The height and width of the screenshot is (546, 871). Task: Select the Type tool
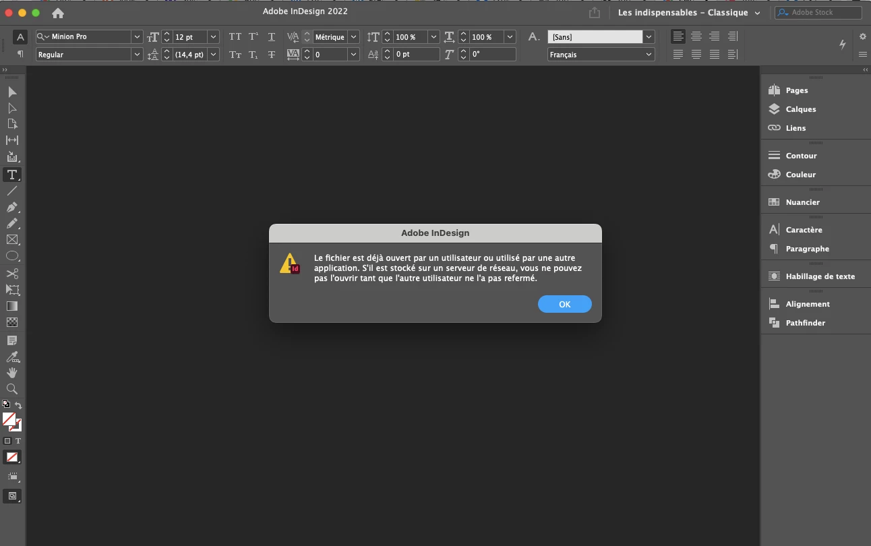(x=12, y=175)
